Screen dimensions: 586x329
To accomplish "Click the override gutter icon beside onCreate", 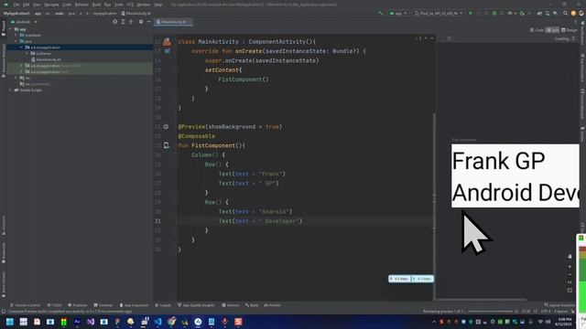I will (167, 51).
